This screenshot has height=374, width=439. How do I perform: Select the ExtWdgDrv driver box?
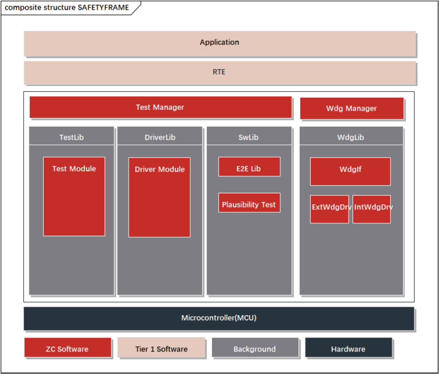[x=329, y=209]
